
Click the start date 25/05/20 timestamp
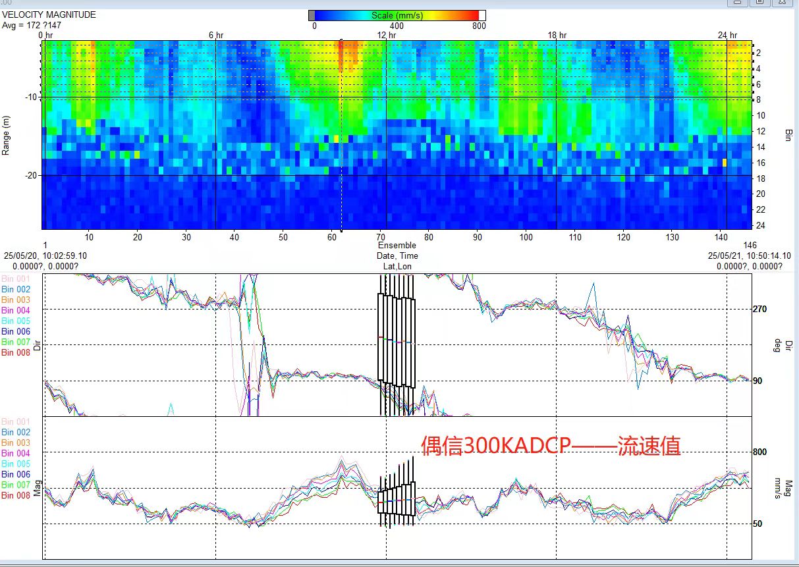[45, 256]
